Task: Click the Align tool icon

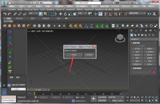Action: coord(155,14)
